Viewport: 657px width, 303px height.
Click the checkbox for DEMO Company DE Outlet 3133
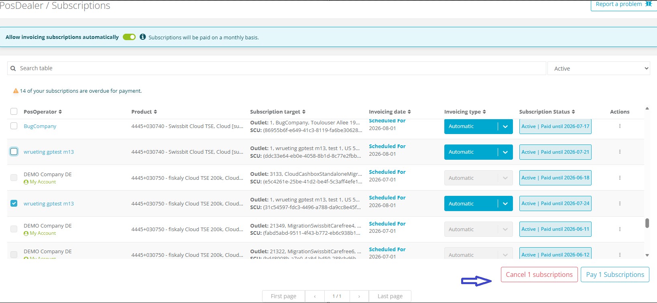pyautogui.click(x=14, y=177)
